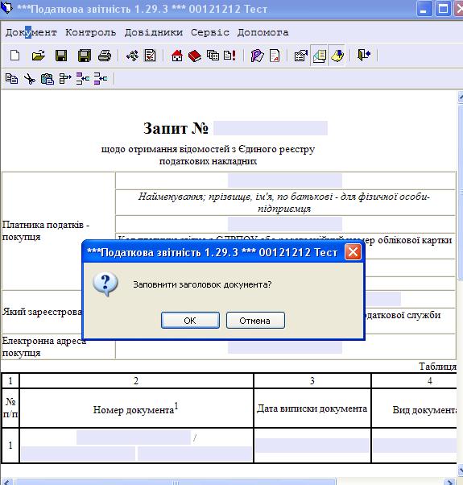The width and height of the screenshot is (463, 485).
Task: Click the 'Таблиця' label above table
Action: [x=437, y=367]
